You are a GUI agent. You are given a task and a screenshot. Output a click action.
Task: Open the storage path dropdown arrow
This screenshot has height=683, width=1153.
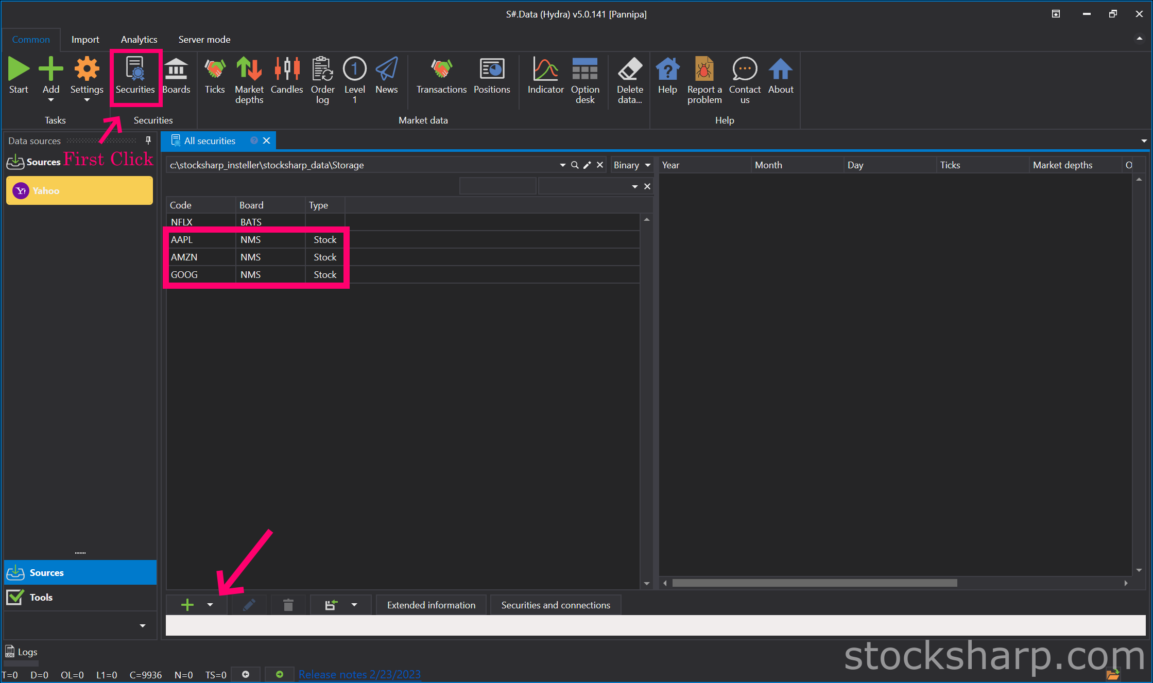pyautogui.click(x=562, y=165)
